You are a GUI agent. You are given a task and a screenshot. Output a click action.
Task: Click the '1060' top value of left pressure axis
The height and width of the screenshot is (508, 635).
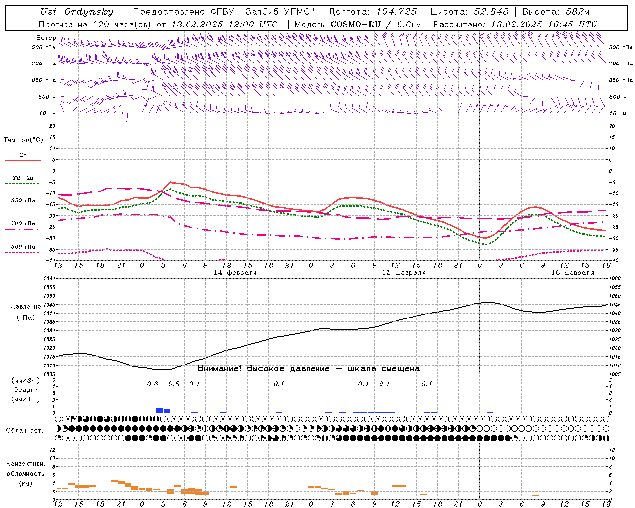click(49, 279)
